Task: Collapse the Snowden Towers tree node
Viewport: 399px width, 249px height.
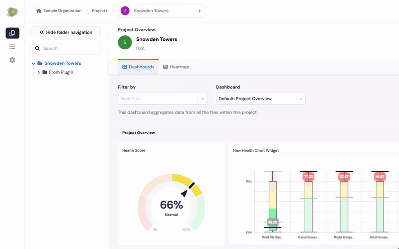Action: pyautogui.click(x=33, y=64)
